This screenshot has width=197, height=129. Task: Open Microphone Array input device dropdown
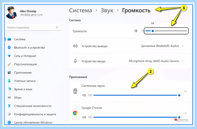[156, 61]
